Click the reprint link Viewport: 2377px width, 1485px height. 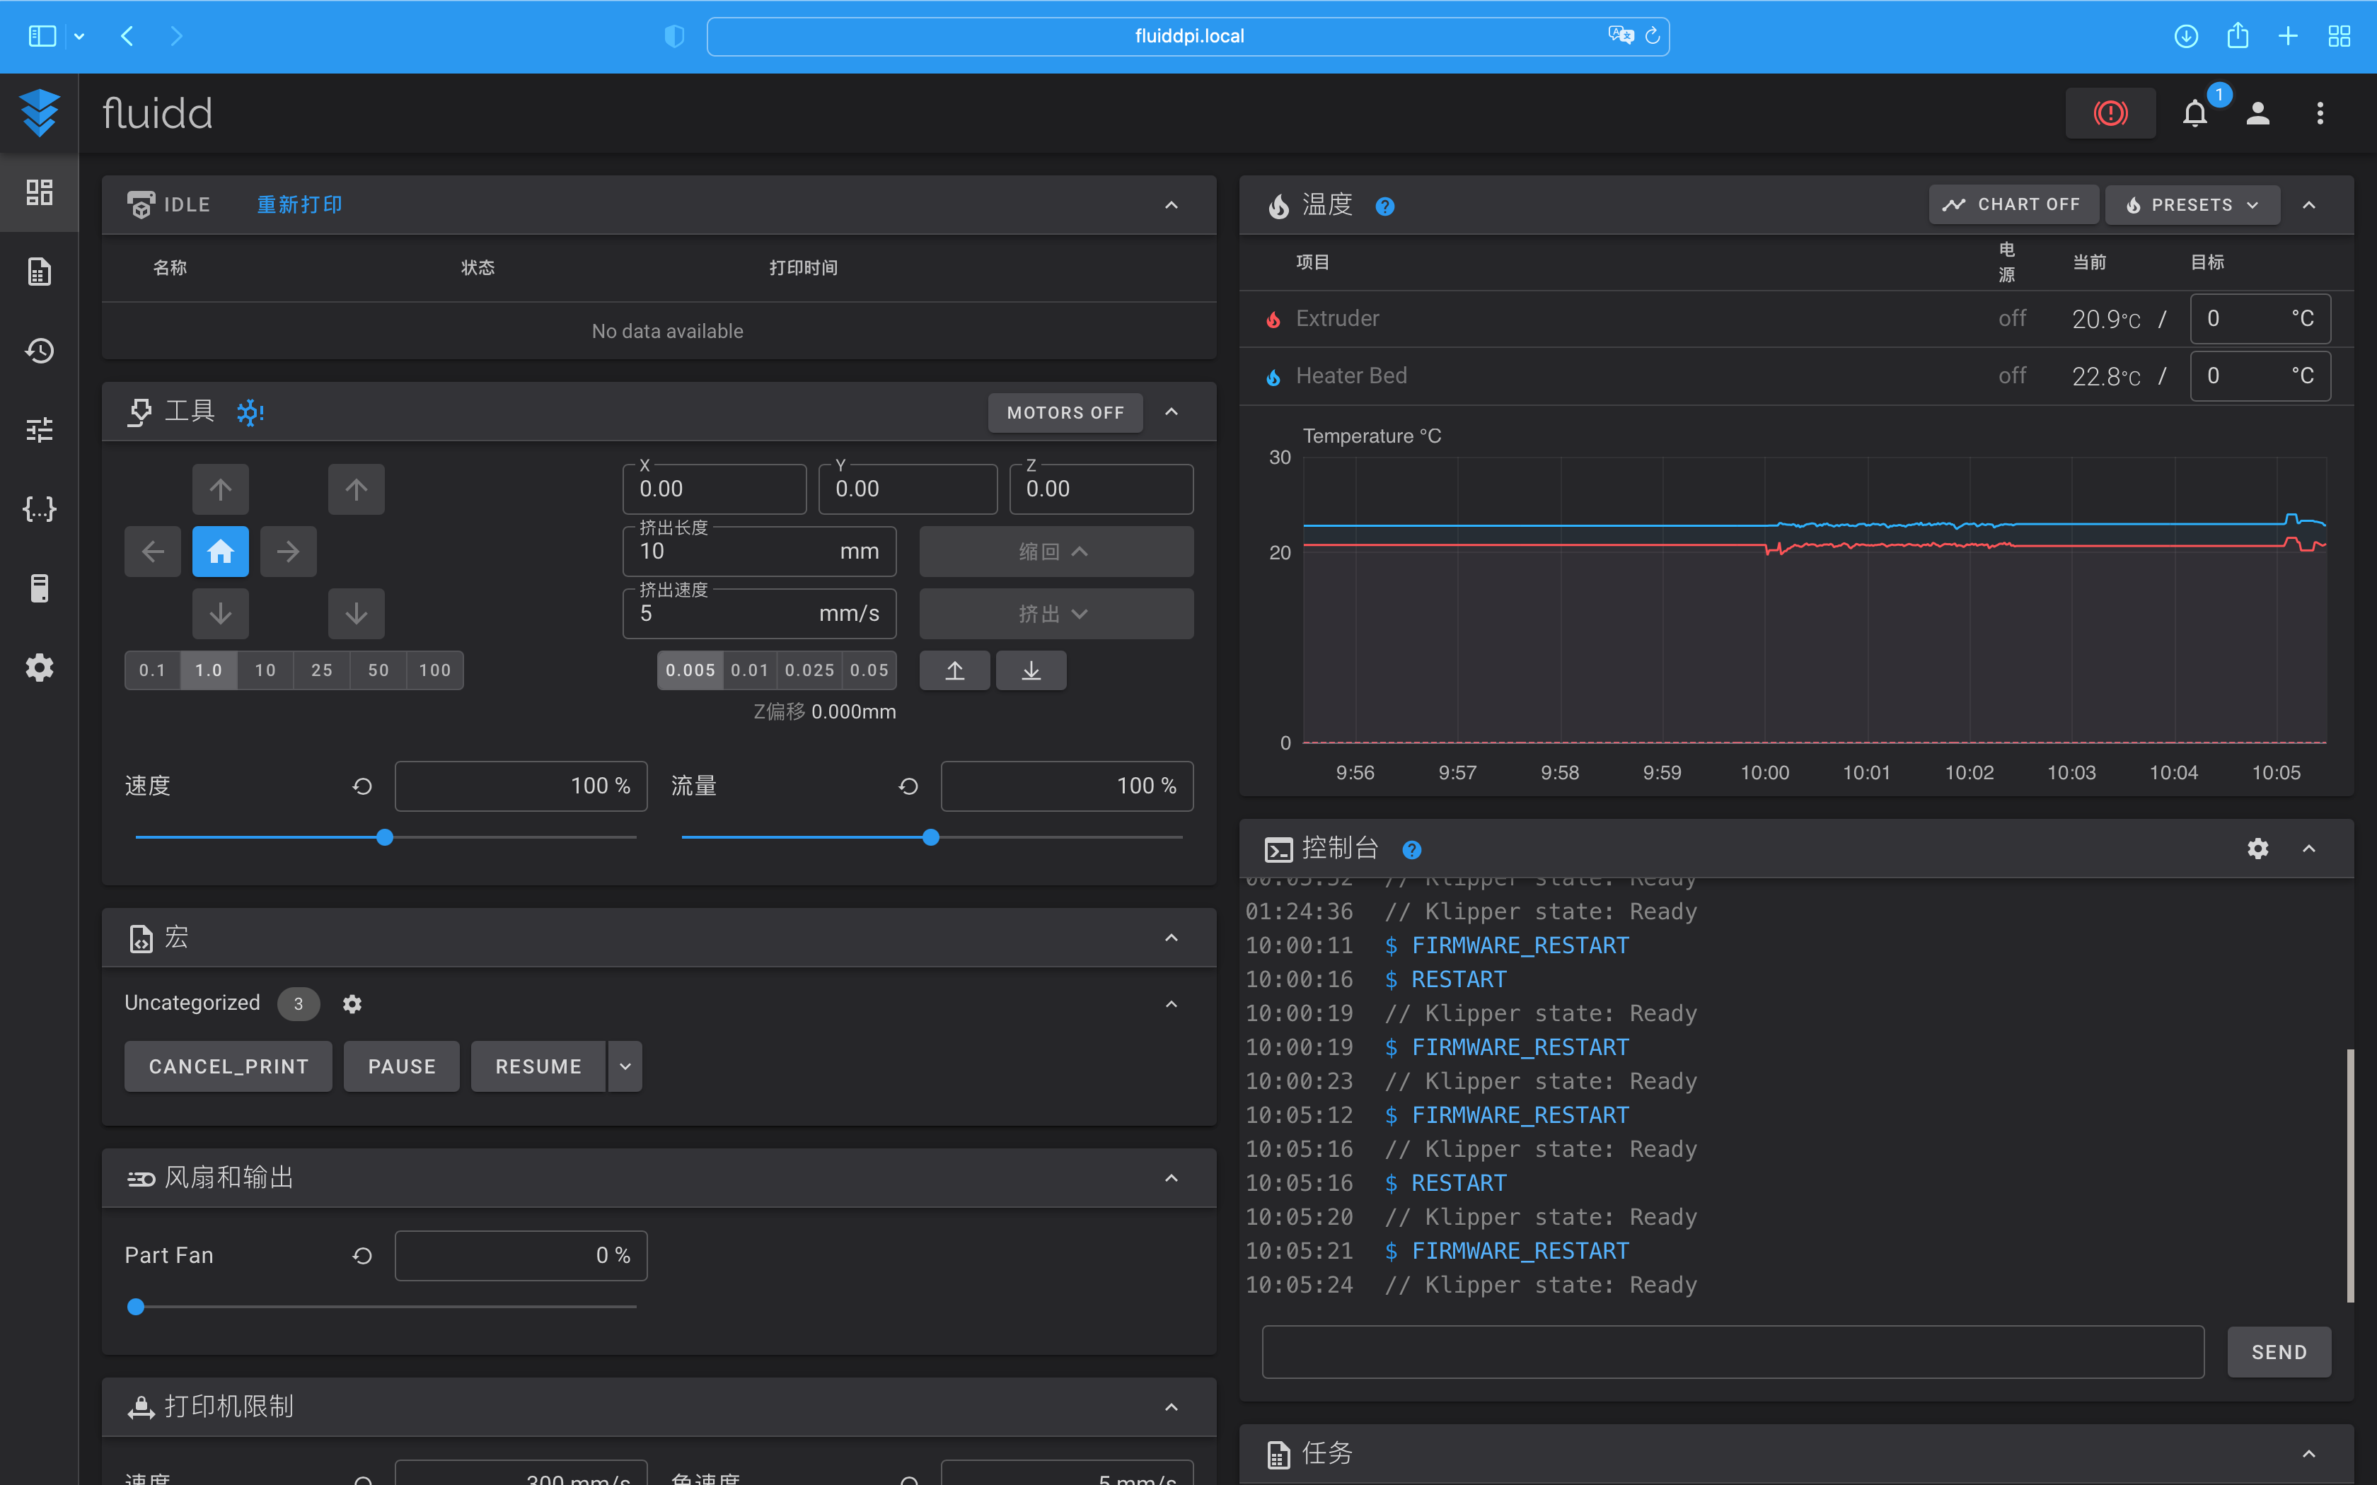(299, 204)
